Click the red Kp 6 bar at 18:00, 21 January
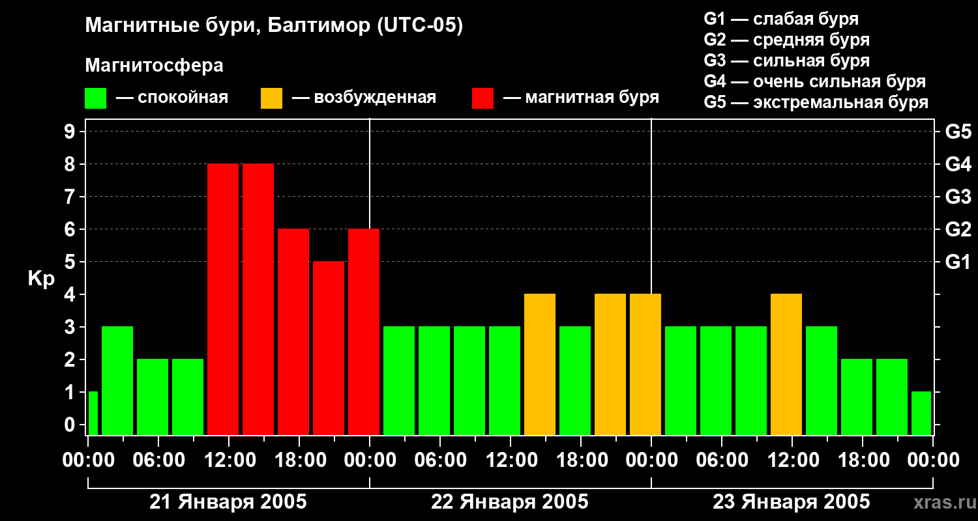The image size is (978, 521). (293, 332)
